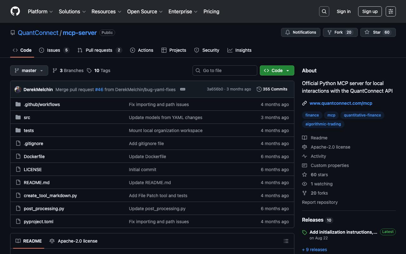Click DerekMelchin's avatar image
The height and width of the screenshot is (254, 406).
(x=18, y=90)
